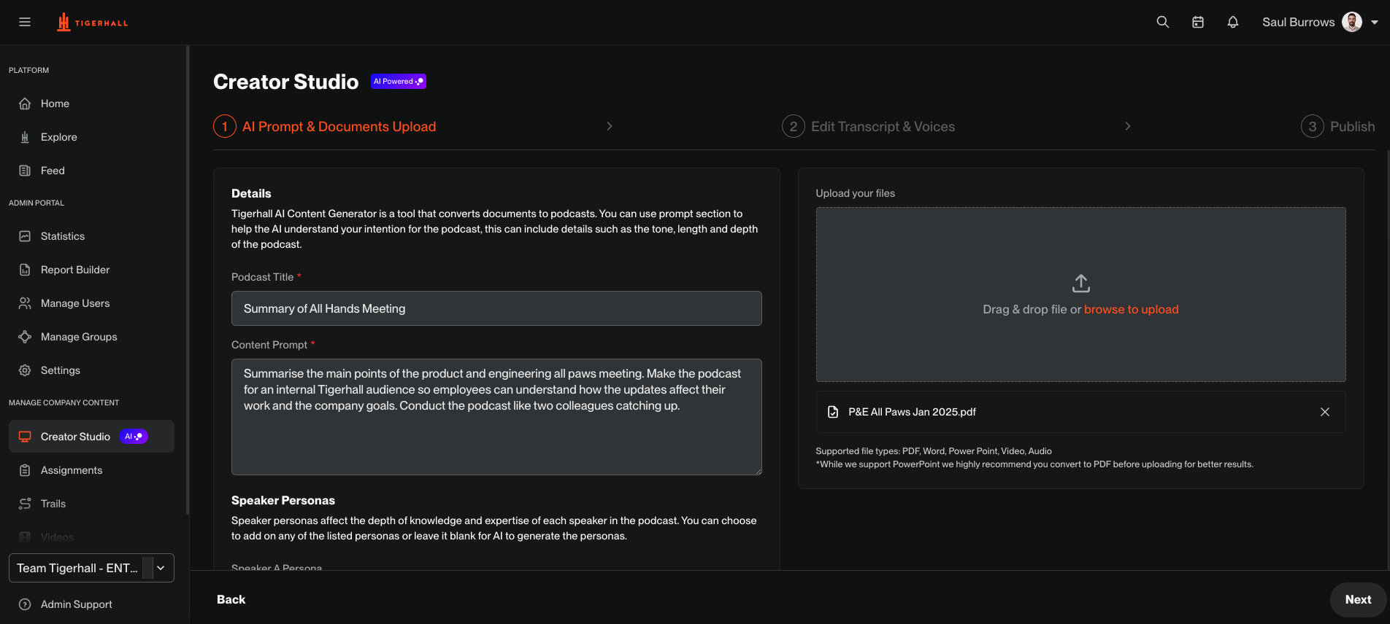Click chevron after Edit Transcript step
This screenshot has width=1390, height=624.
[x=1128, y=126]
